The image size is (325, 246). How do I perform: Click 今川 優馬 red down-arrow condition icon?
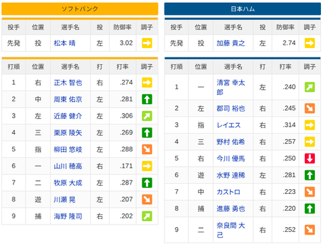click(x=309, y=158)
